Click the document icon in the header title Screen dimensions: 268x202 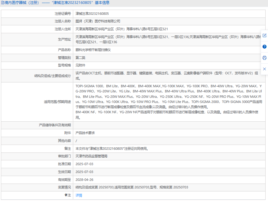(x=2, y=3)
